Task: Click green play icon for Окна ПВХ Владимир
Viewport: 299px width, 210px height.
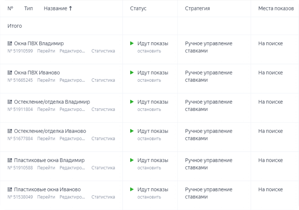Action: [x=132, y=43]
